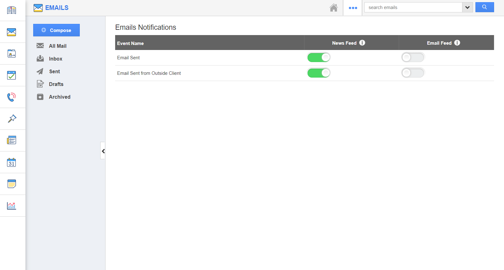Enable Email Feed for Email Sent
The height and width of the screenshot is (270, 504).
coord(413,57)
